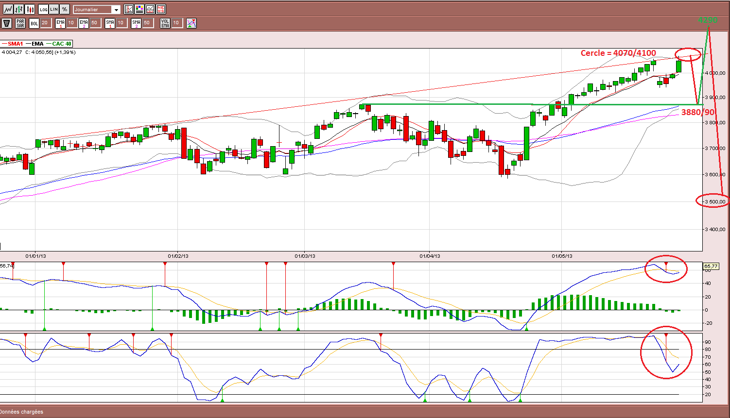Click the crosshair cursor chart icon
The height and width of the screenshot is (418, 730).
pos(129,9)
